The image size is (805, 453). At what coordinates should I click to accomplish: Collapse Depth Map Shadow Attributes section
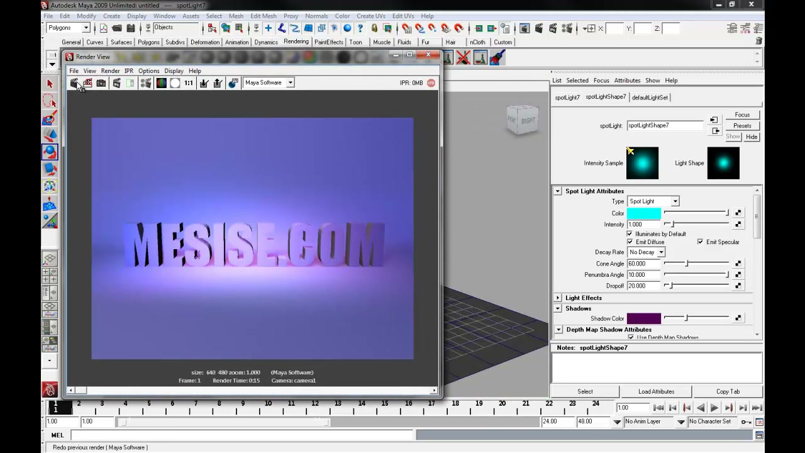click(558, 330)
